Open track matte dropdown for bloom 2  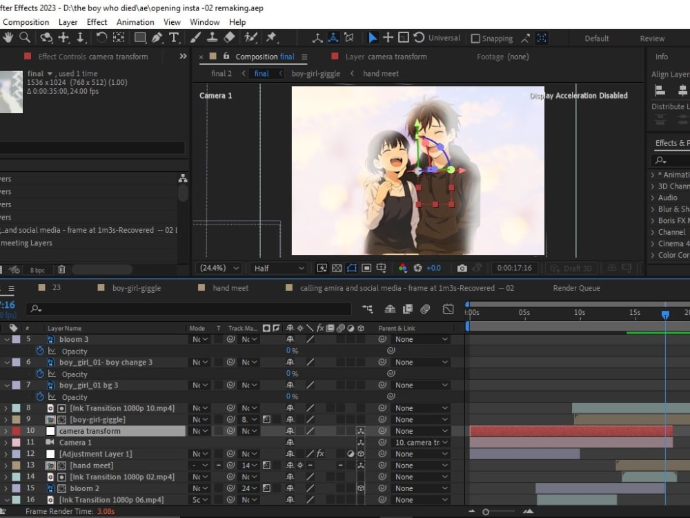(x=248, y=488)
